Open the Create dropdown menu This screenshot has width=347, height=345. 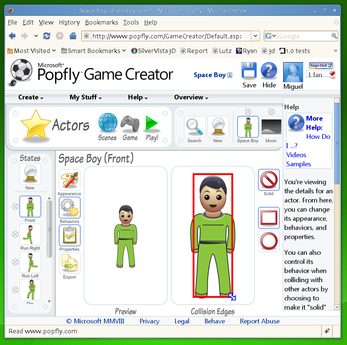[31, 97]
